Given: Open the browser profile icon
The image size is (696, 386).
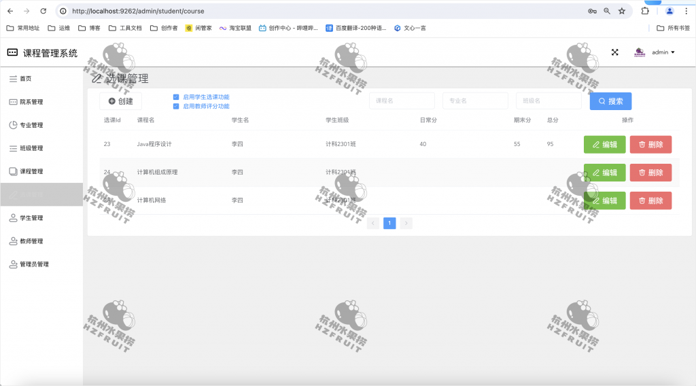Looking at the screenshot, I should [x=669, y=11].
